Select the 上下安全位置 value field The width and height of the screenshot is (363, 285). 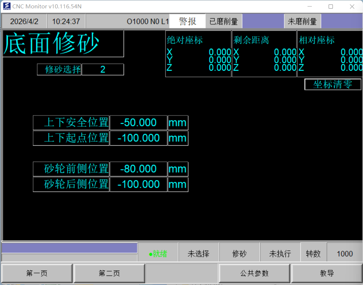coord(139,123)
